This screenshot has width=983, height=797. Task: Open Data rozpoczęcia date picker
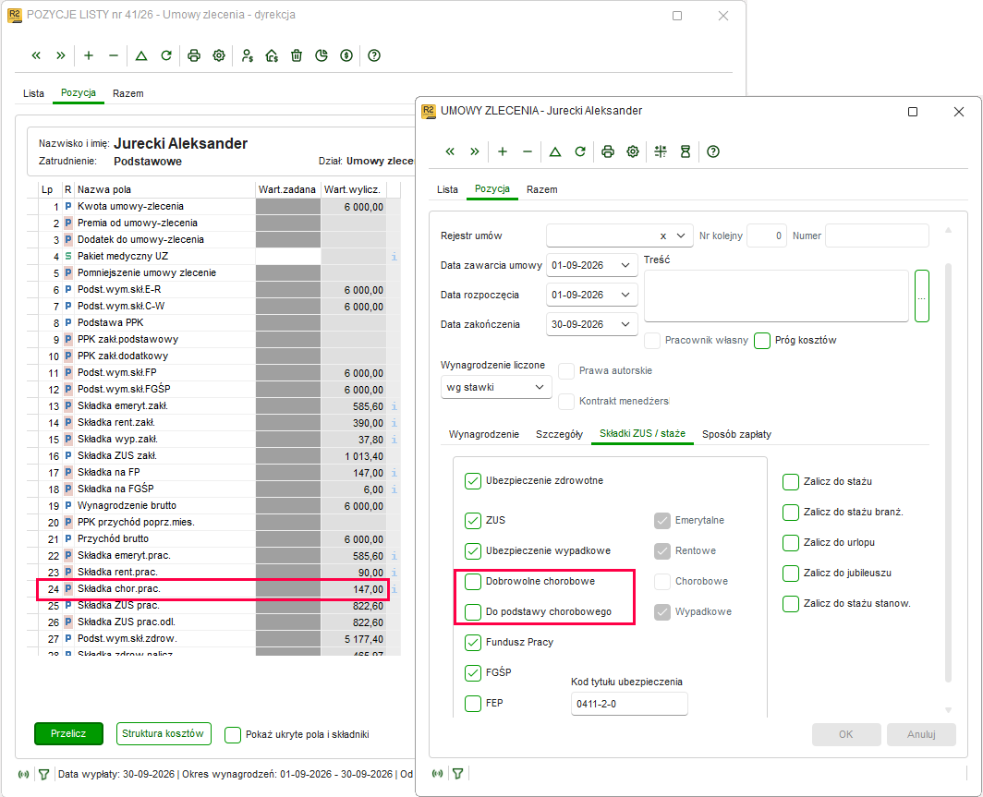(625, 296)
